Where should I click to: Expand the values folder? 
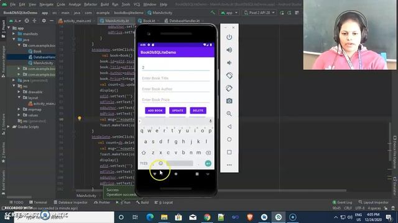pyautogui.click(x=19, y=115)
